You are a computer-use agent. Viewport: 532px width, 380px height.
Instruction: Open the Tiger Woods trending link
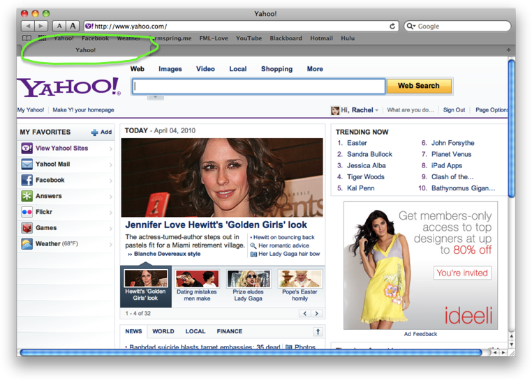[366, 177]
